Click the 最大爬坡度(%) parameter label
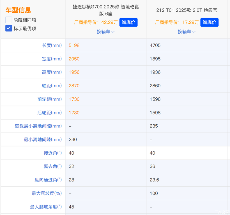Image resolution: width=230 pixels, height=215 pixels. 47,193
